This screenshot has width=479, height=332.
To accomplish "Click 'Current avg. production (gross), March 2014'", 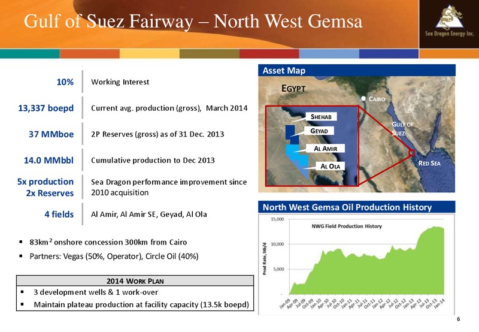I will (169, 108).
